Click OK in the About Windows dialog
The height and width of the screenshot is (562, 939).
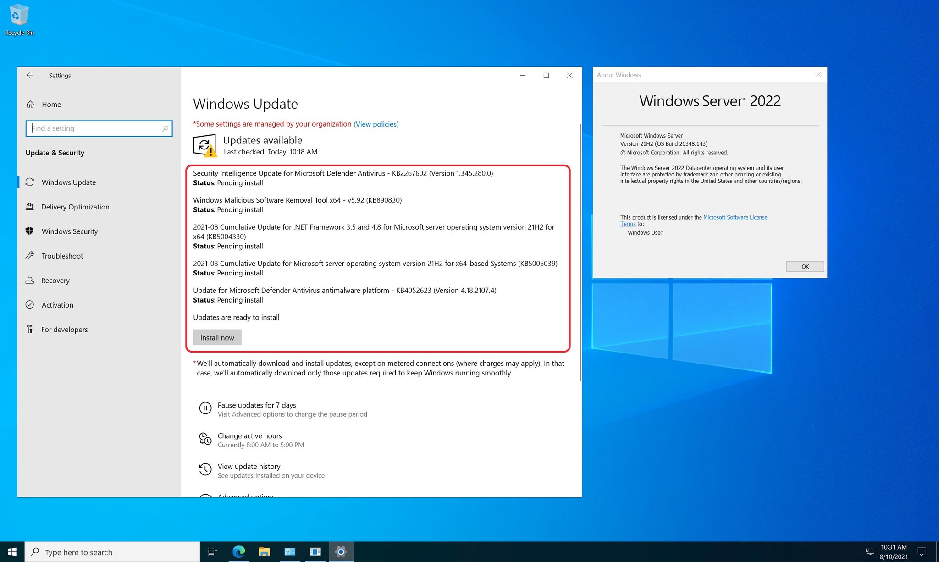[x=805, y=266]
